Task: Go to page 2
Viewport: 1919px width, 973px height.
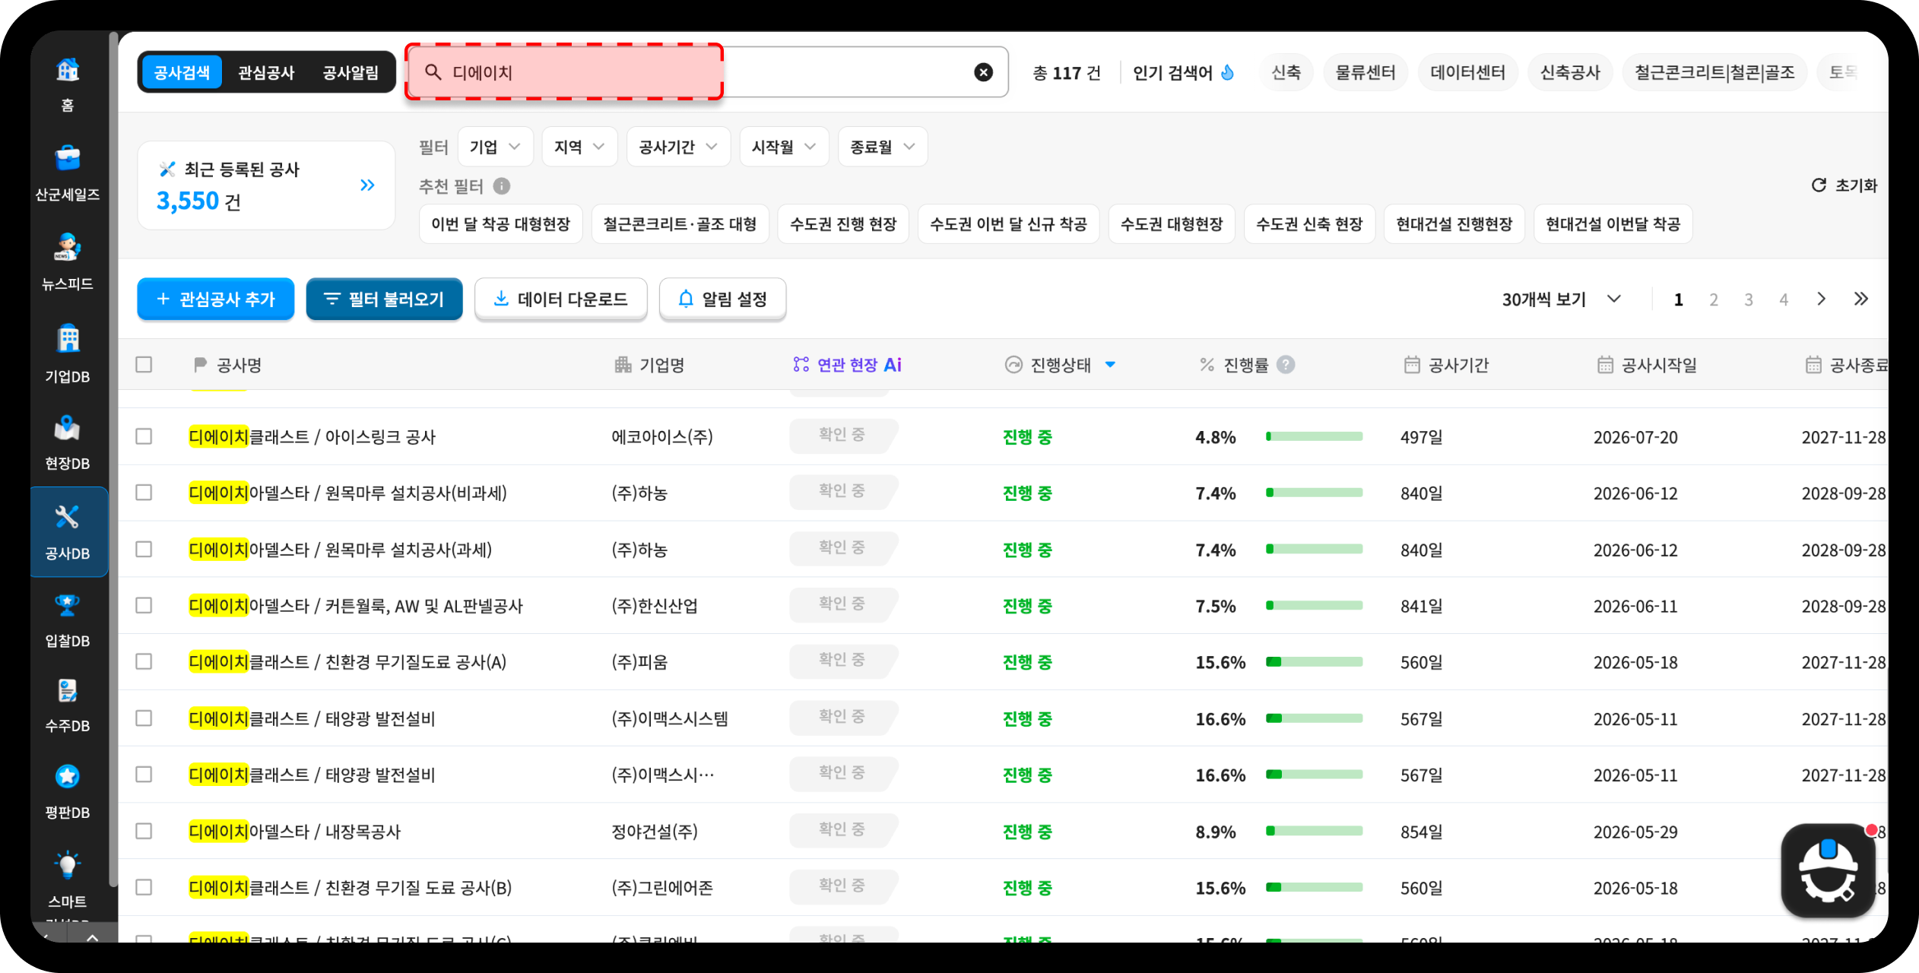Action: (x=1714, y=300)
